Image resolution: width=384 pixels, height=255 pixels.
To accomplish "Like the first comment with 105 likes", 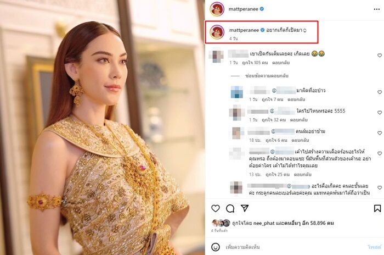I will click(x=380, y=56).
